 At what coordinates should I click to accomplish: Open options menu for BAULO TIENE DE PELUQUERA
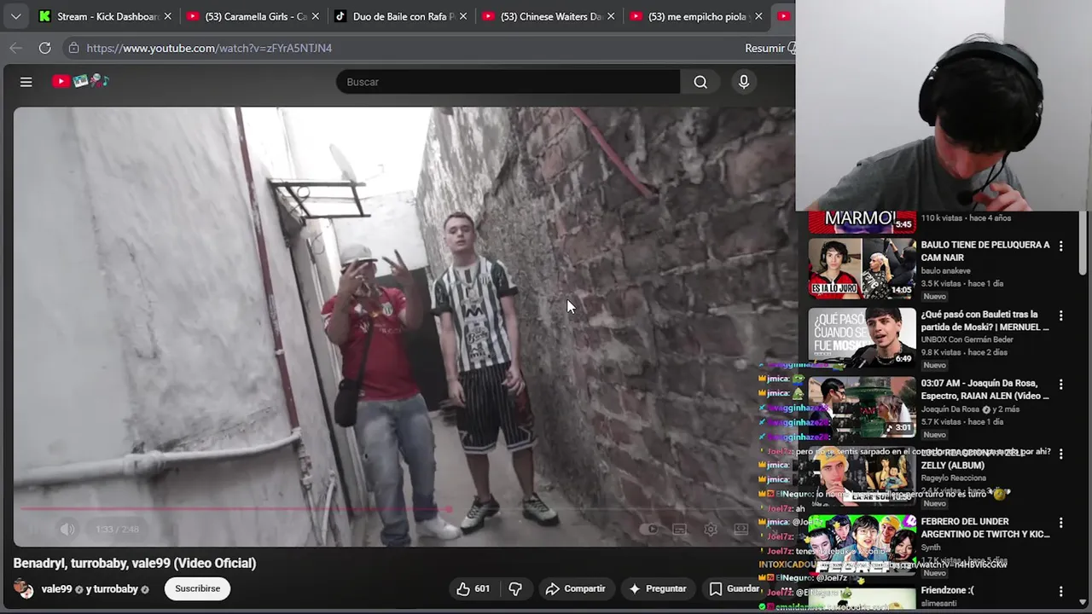coord(1060,246)
